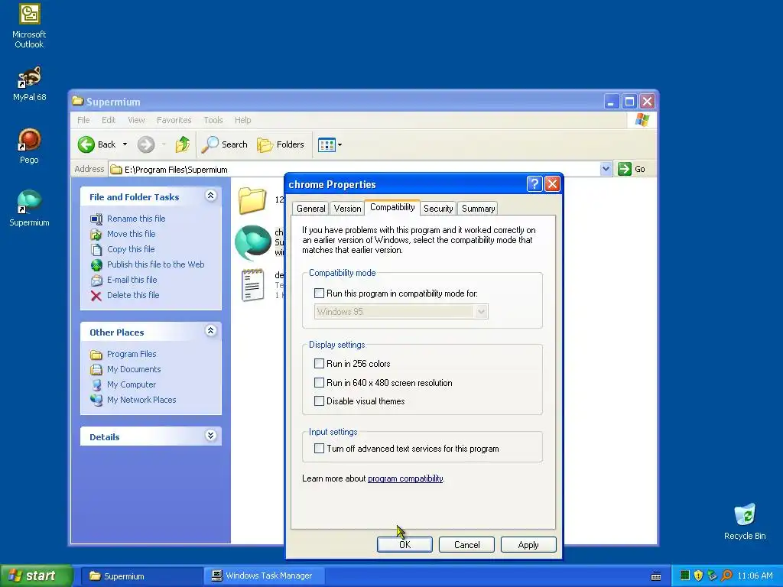Switch to the Security tab
Viewport: 783px width, 587px height.
(x=438, y=209)
